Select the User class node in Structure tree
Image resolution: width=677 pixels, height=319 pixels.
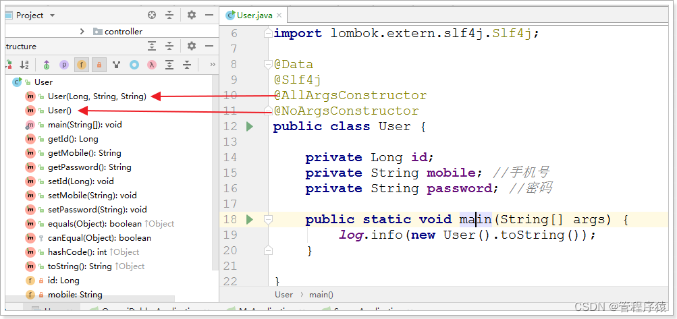tap(43, 82)
